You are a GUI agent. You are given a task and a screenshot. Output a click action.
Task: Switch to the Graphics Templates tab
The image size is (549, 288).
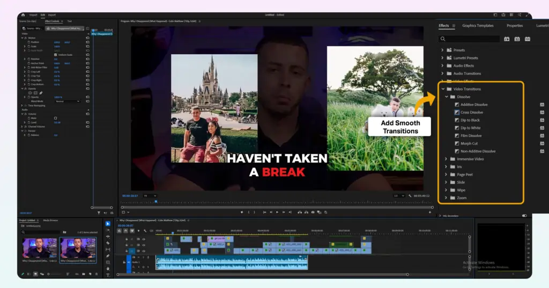click(x=477, y=26)
